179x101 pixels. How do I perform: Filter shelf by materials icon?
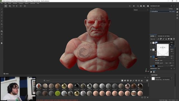[122, 81]
